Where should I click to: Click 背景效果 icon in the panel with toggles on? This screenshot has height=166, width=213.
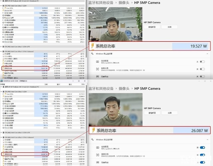click(x=98, y=162)
